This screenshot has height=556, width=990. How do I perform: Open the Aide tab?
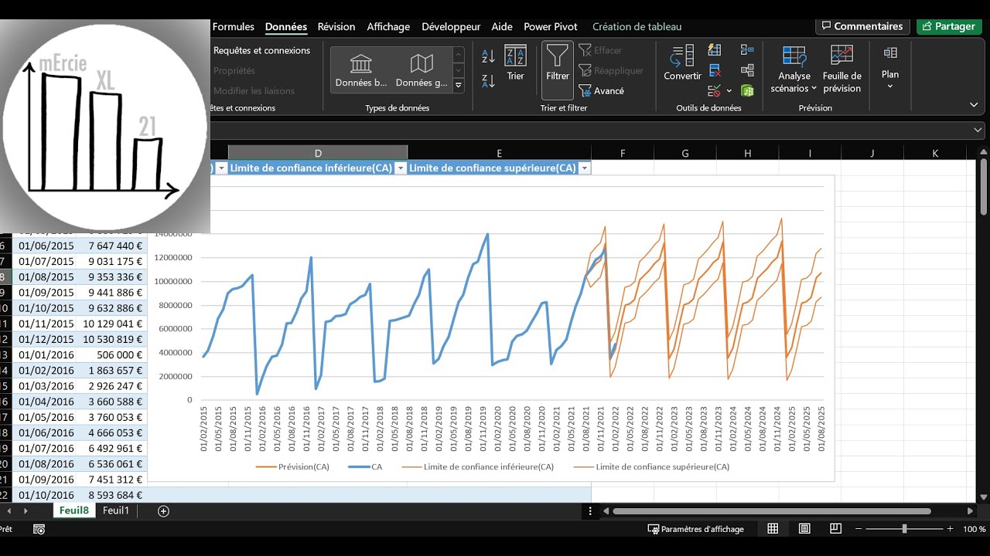(502, 26)
